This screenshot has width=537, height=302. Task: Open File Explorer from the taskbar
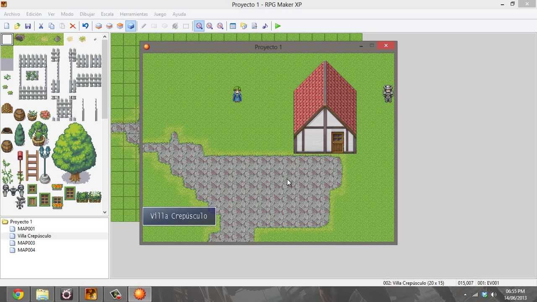[x=42, y=294]
